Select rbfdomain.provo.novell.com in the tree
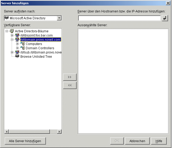The height and width of the screenshot is (148, 172). click(41, 39)
